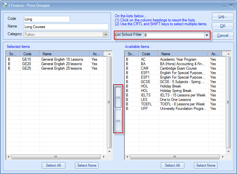This screenshot has height=174, width=237.
Task: Focus the Code text field
Action: pos(47,19)
